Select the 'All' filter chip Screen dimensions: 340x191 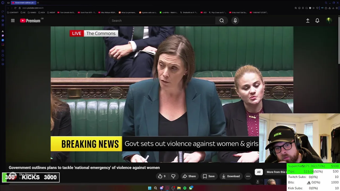[259, 172]
